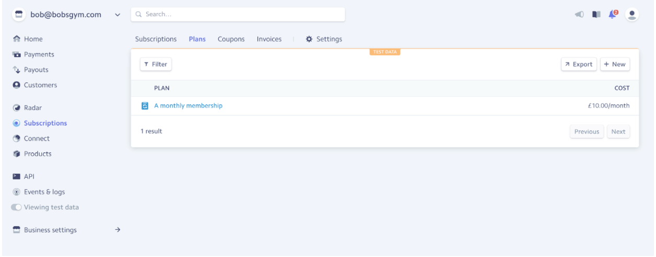Click the TEST DATA badge
Image resolution: width=656 pixels, height=257 pixels.
385,52
